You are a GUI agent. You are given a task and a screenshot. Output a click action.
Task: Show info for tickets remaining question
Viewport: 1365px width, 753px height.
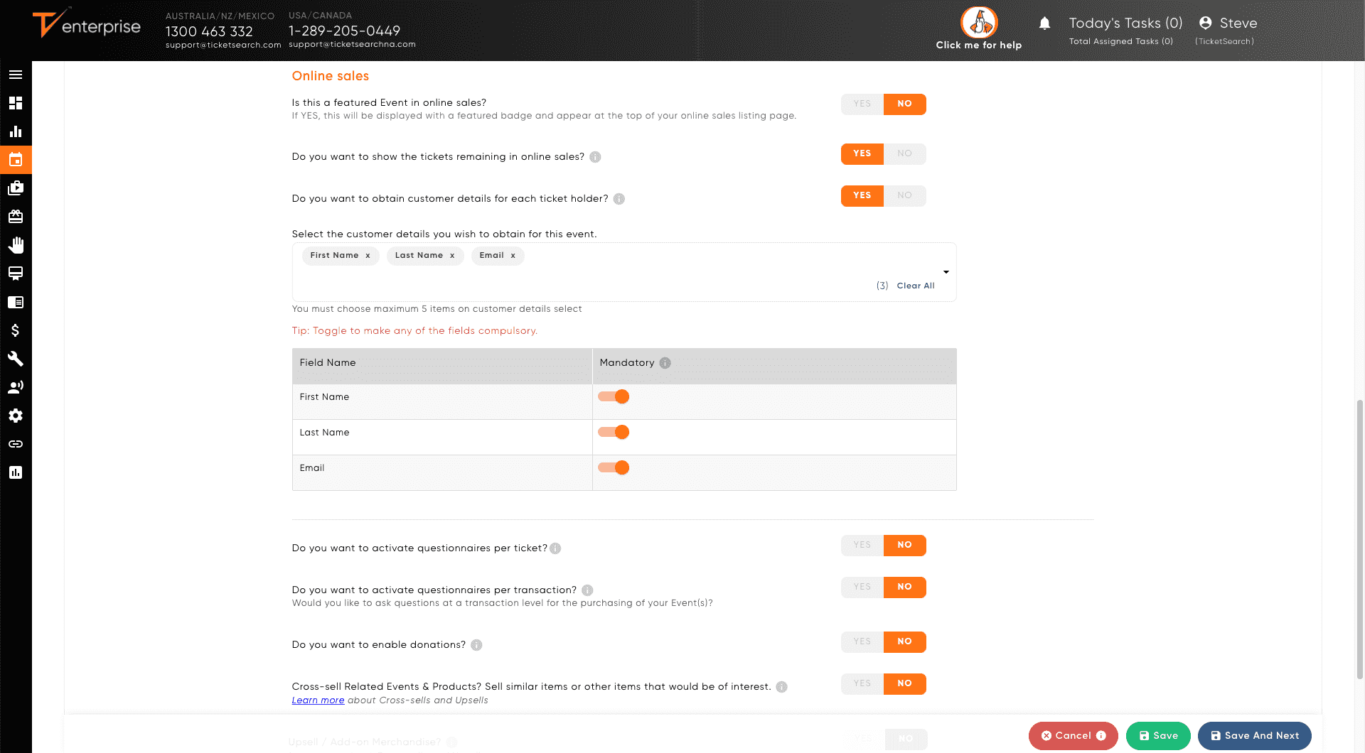(595, 157)
